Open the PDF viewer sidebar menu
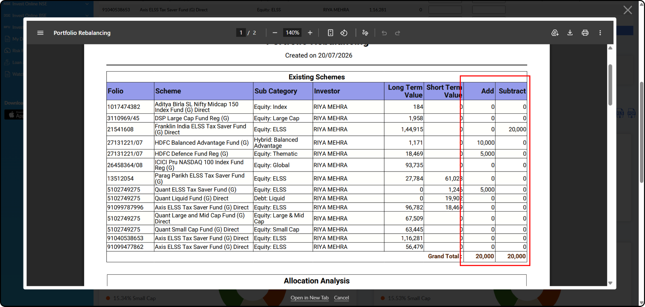This screenshot has width=645, height=307. [40, 33]
